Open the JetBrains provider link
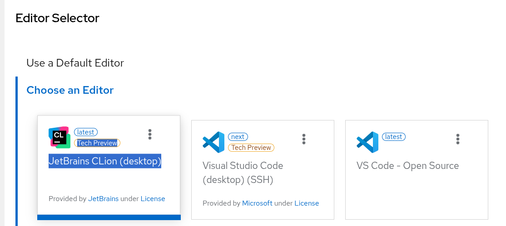Viewport: 506px width, 226px height. (103, 199)
